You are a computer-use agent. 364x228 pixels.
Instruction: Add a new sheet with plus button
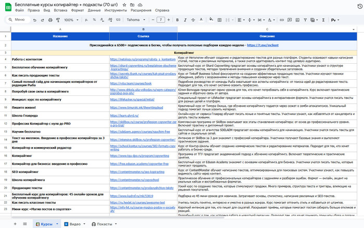tap(16, 223)
